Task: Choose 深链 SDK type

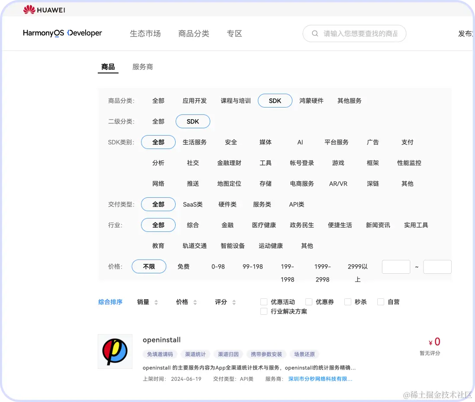Action: (x=373, y=184)
